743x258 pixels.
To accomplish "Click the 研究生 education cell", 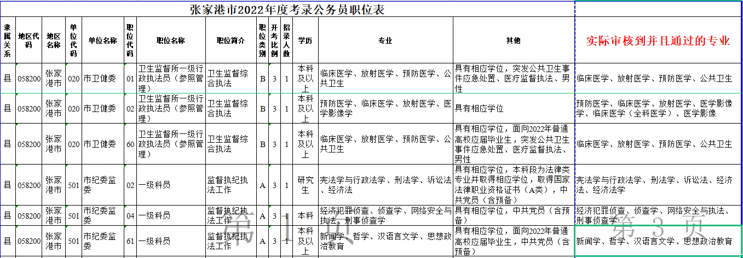I will [305, 185].
